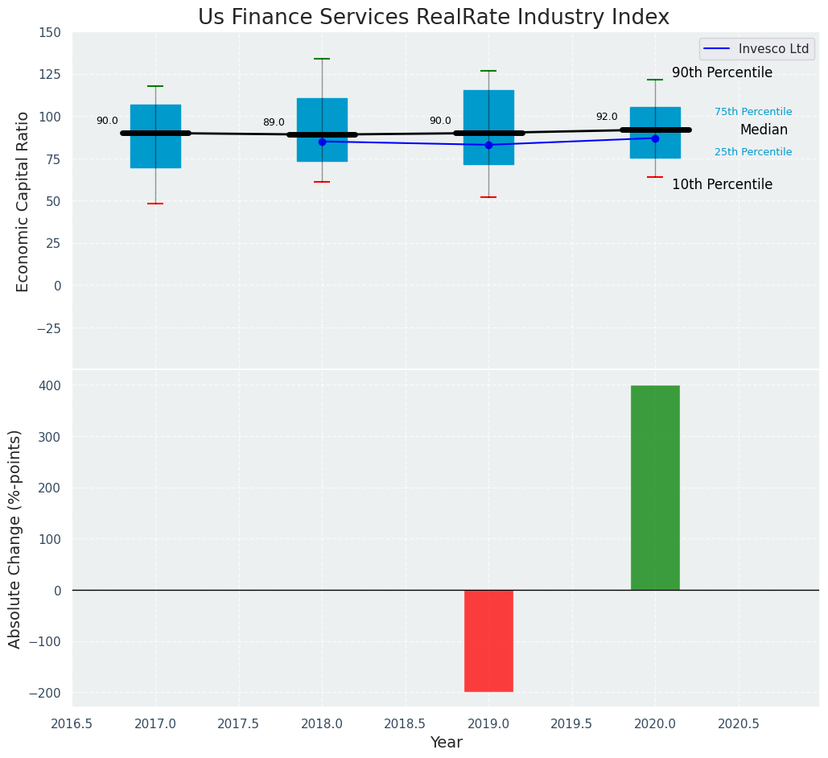Click the Economic Capital Ratio axis label
This screenshot has height=758, width=828.
click(x=23, y=201)
